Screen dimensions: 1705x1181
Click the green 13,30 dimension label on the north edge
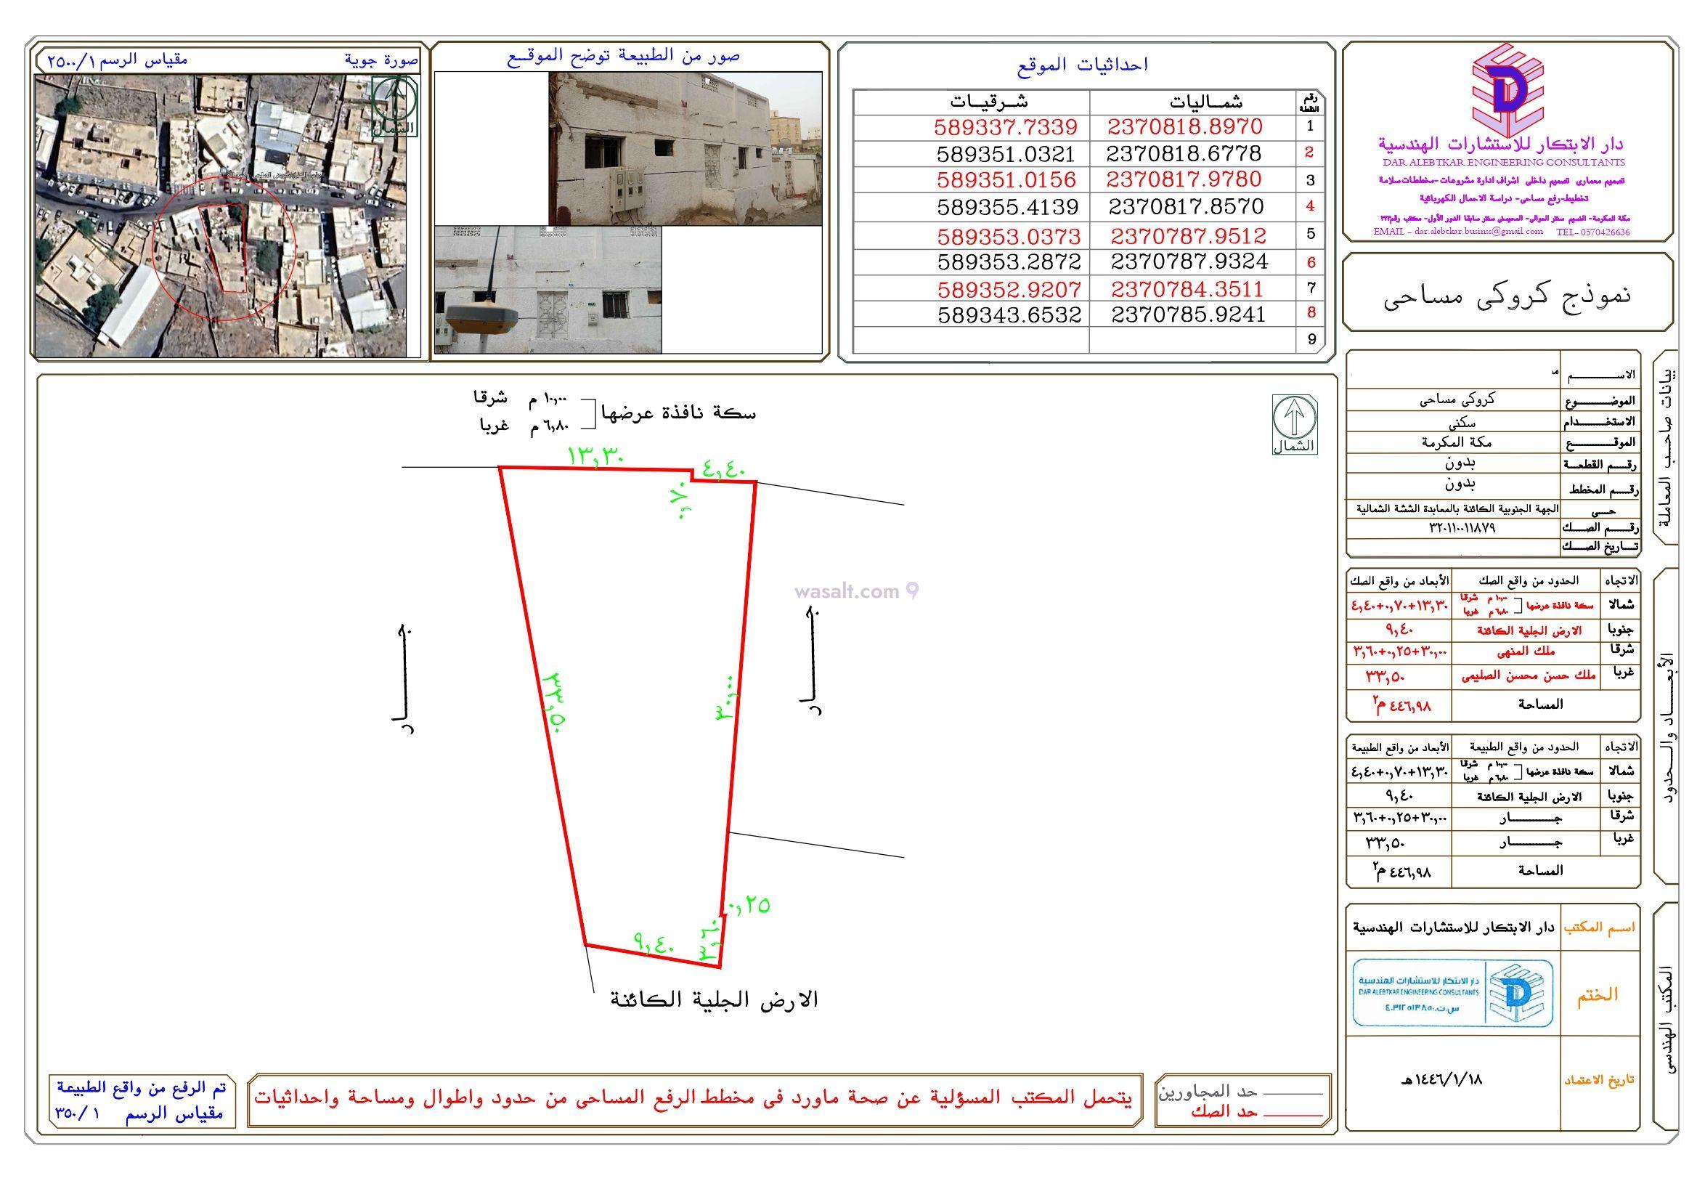click(596, 457)
